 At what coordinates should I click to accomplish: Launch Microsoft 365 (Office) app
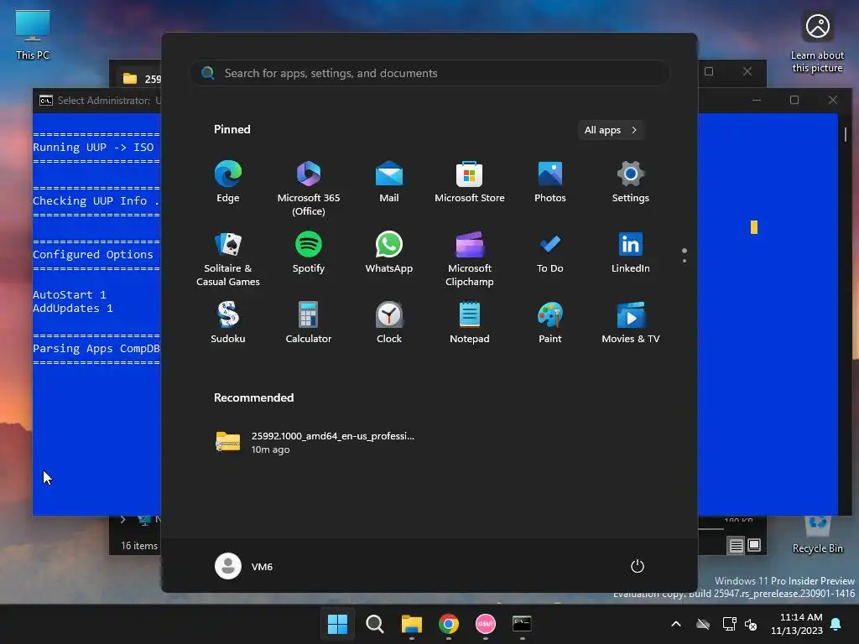point(309,188)
